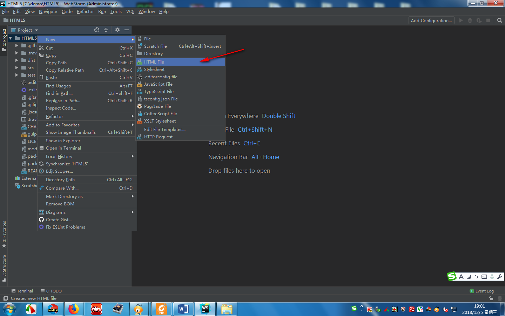The image size is (505, 316).
Task: Click the Collapse All icon in Project panel
Action: pos(106,30)
